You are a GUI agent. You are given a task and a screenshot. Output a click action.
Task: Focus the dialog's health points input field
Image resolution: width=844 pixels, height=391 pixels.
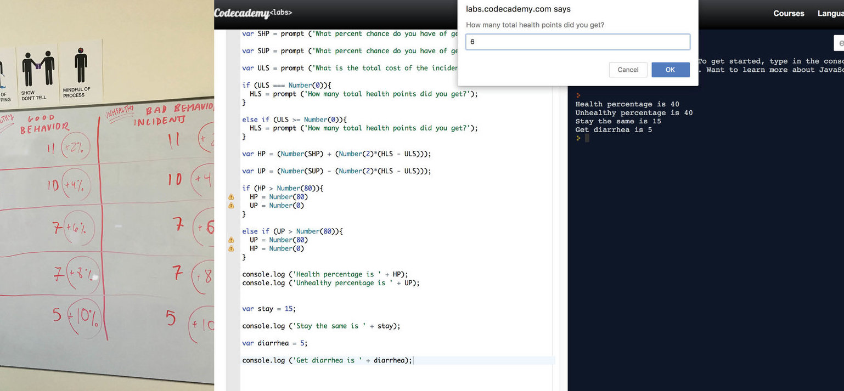[578, 42]
